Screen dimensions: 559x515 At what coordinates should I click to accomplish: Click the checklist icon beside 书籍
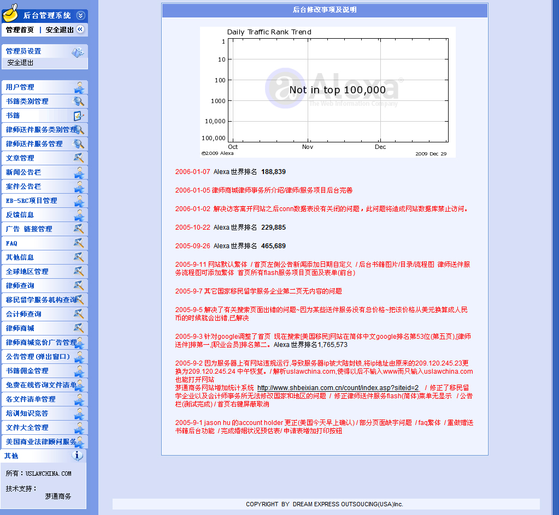point(79,116)
